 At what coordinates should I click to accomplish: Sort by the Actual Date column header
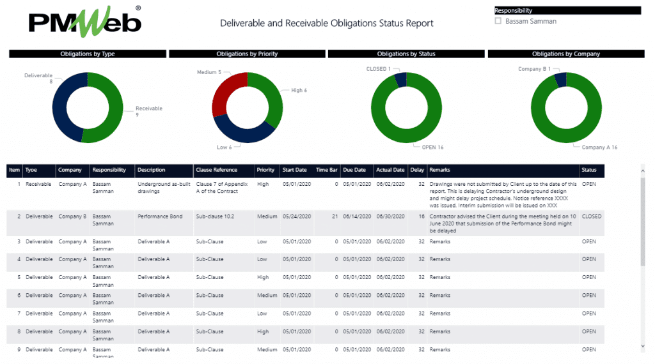coord(390,170)
